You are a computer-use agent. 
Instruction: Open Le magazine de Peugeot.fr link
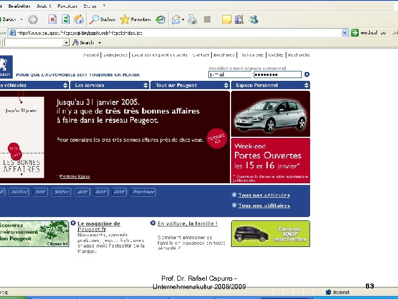click(99, 226)
